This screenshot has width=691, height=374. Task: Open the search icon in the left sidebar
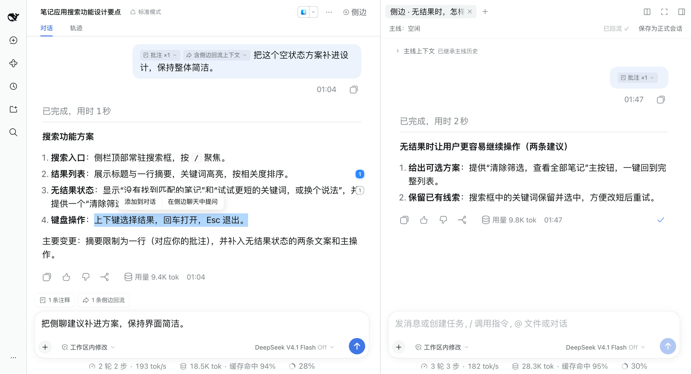click(x=13, y=132)
